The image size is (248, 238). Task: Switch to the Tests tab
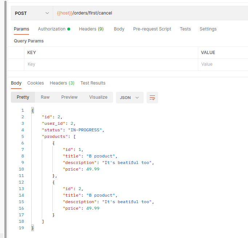coord(185,29)
